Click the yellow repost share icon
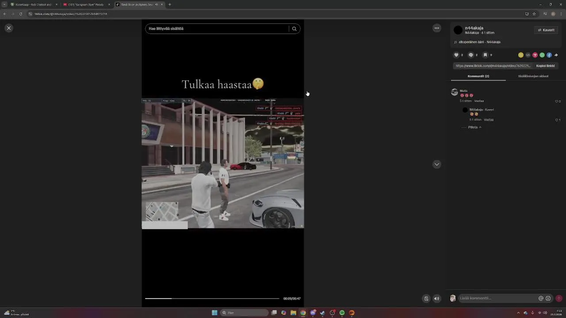 coord(521,55)
